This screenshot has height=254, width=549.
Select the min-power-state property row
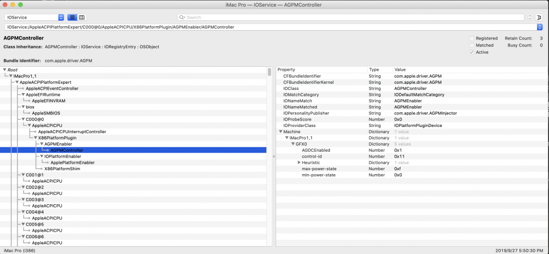coord(412,175)
